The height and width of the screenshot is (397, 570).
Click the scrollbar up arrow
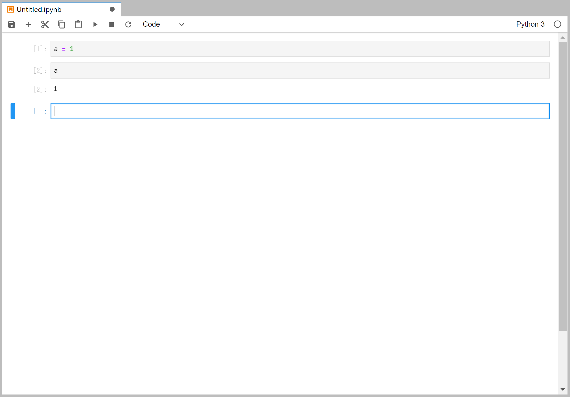click(x=563, y=37)
